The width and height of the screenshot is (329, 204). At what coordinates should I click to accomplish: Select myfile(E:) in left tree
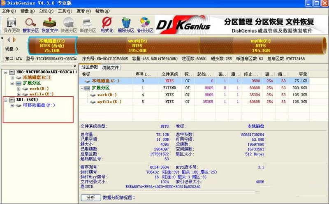pos(42,94)
